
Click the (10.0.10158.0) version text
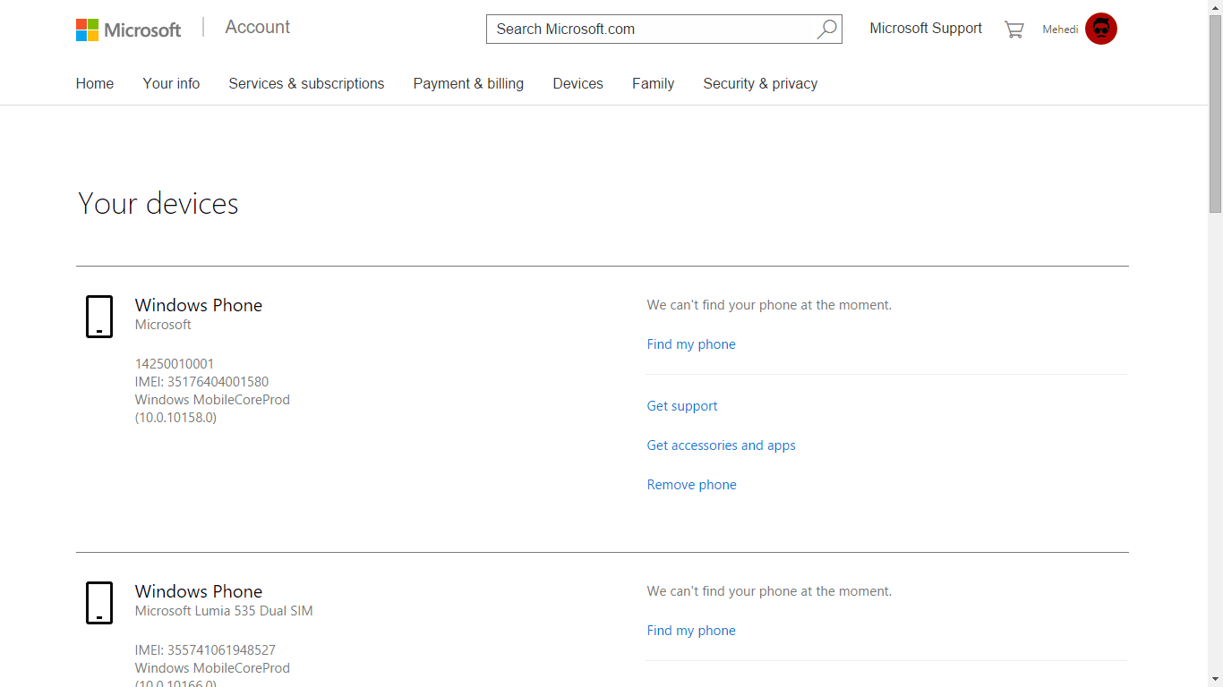[x=175, y=418]
